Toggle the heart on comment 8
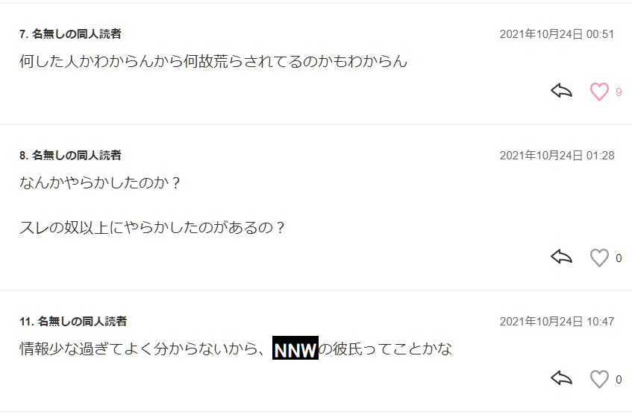Screen dimensions: 632x420 (x=599, y=258)
